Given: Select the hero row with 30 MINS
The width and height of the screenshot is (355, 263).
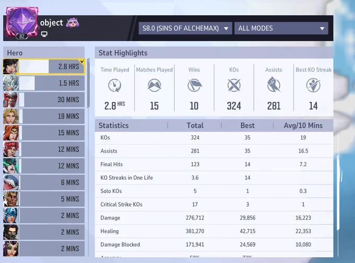Looking at the screenshot, I should click(44, 100).
